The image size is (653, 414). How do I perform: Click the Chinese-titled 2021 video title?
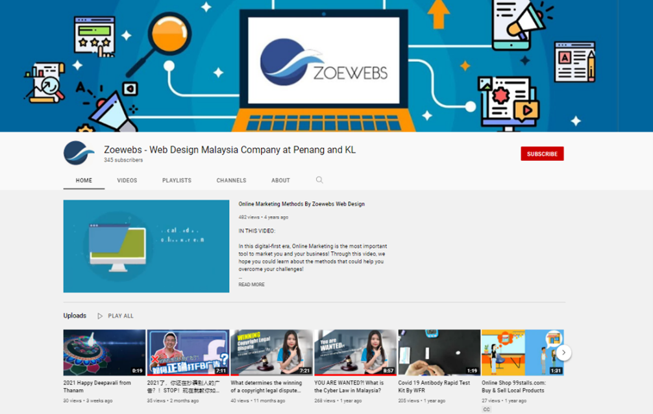tap(183, 387)
